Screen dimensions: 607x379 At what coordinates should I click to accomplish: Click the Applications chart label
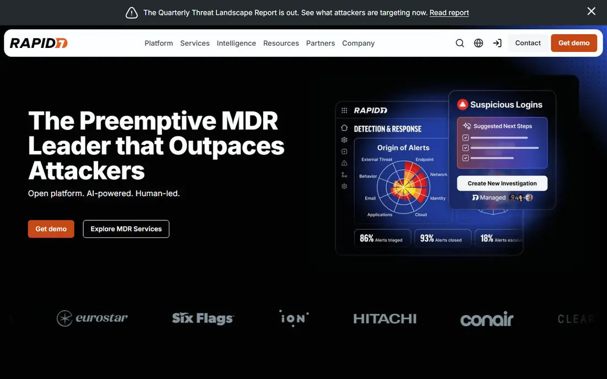(x=380, y=214)
